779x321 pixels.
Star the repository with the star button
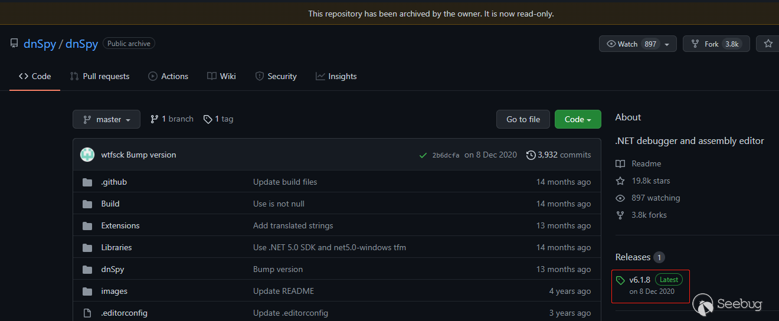(768, 44)
